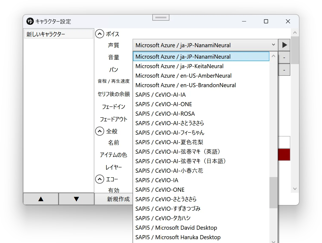Pick SAPI5 / CeVIO-AI-さとうささら voice

click(x=201, y=123)
